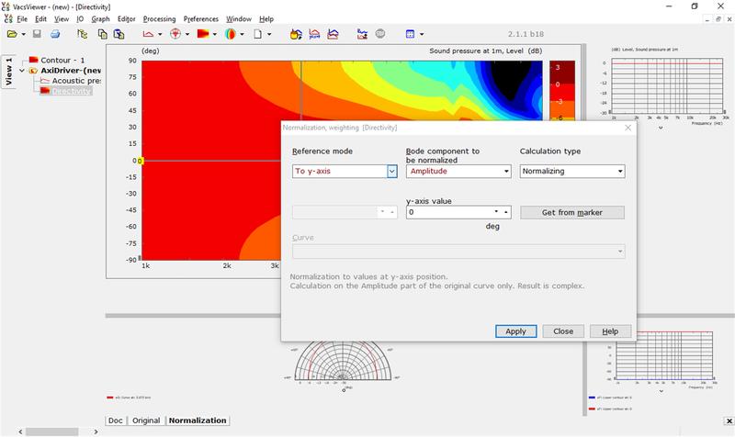The image size is (735, 437).
Task: Collapse the AxiDriver tree node
Action: click(x=21, y=71)
